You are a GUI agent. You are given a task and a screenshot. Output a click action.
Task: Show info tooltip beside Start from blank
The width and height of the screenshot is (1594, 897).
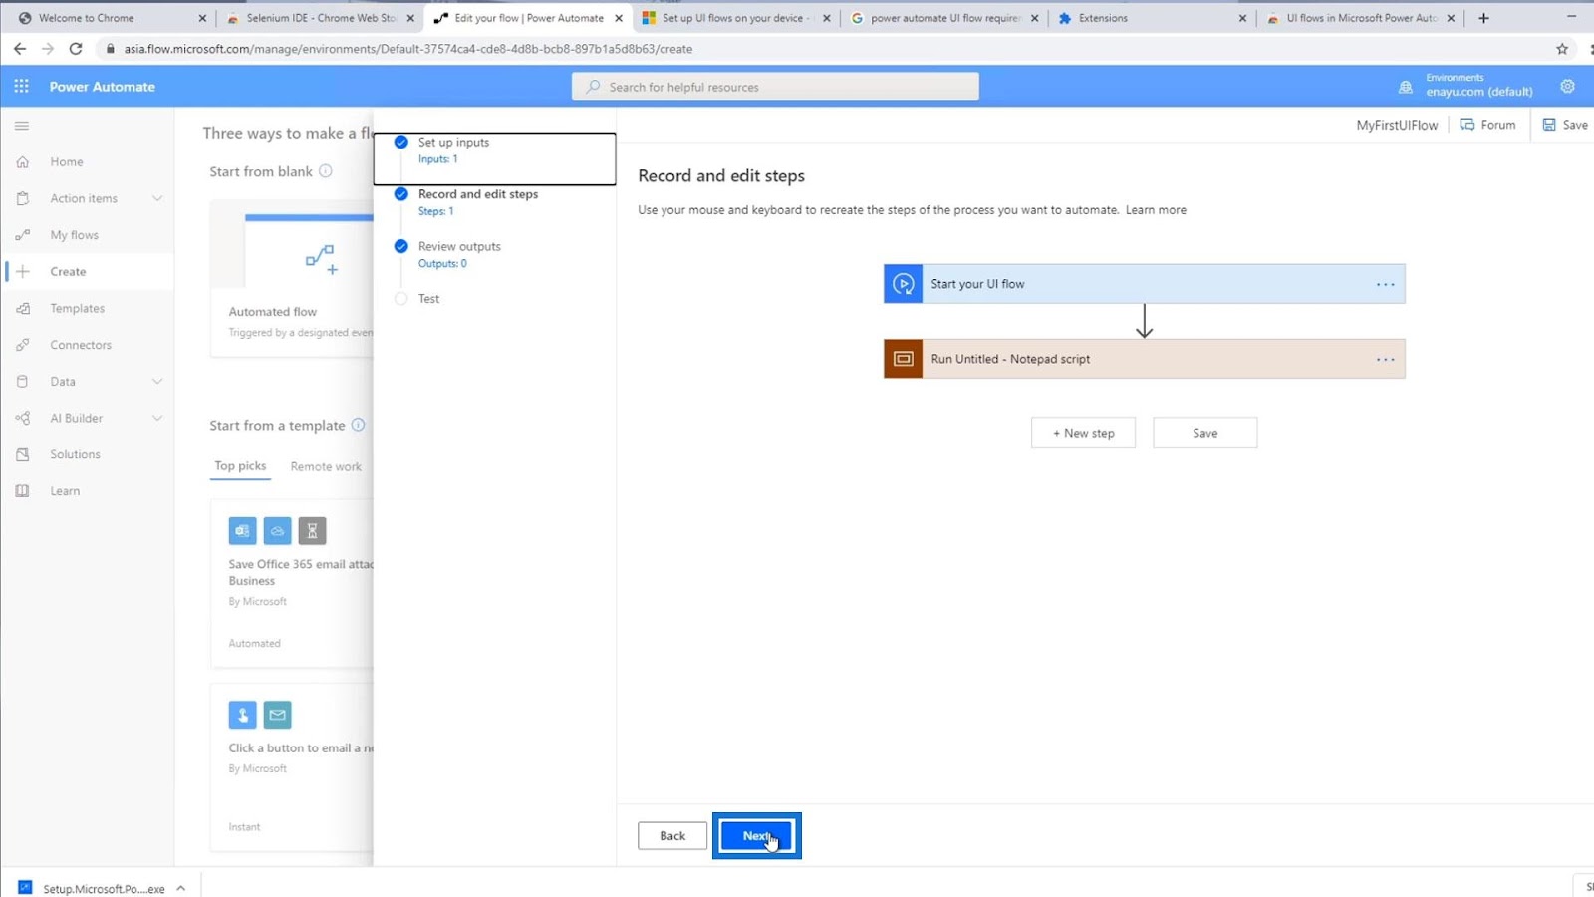(x=325, y=171)
